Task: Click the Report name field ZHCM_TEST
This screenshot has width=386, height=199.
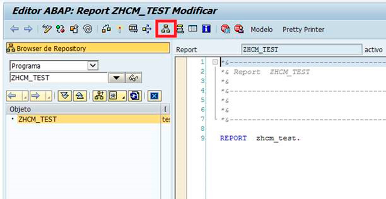Action: coord(301,50)
